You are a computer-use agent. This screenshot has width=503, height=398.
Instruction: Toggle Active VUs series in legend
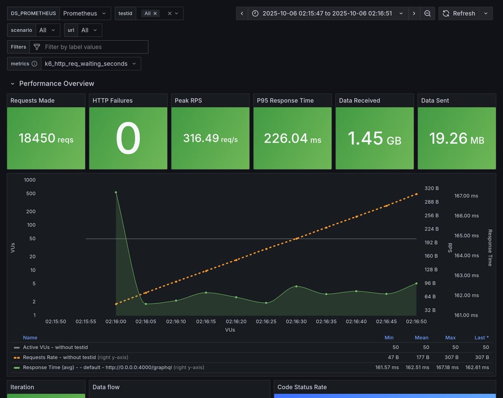pos(55,347)
